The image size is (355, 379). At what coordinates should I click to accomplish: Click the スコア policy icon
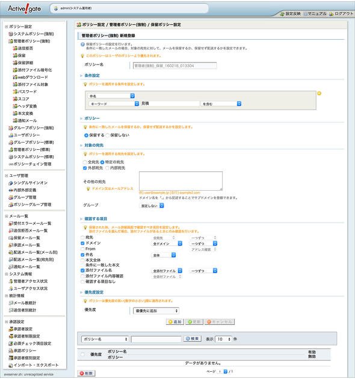point(15,99)
